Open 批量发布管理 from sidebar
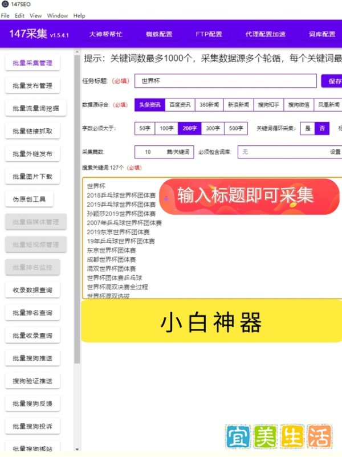This screenshot has width=342, height=457. 32,85
